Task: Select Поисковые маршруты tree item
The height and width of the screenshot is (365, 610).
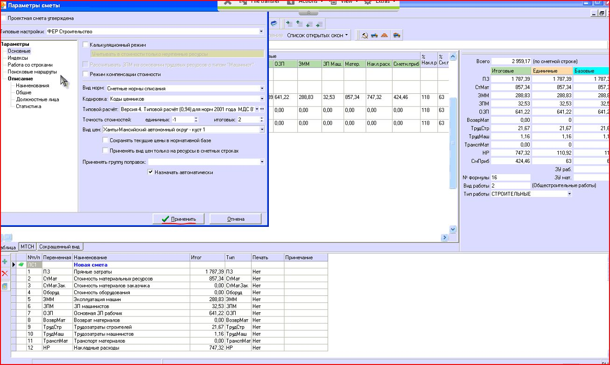Action: coord(32,72)
